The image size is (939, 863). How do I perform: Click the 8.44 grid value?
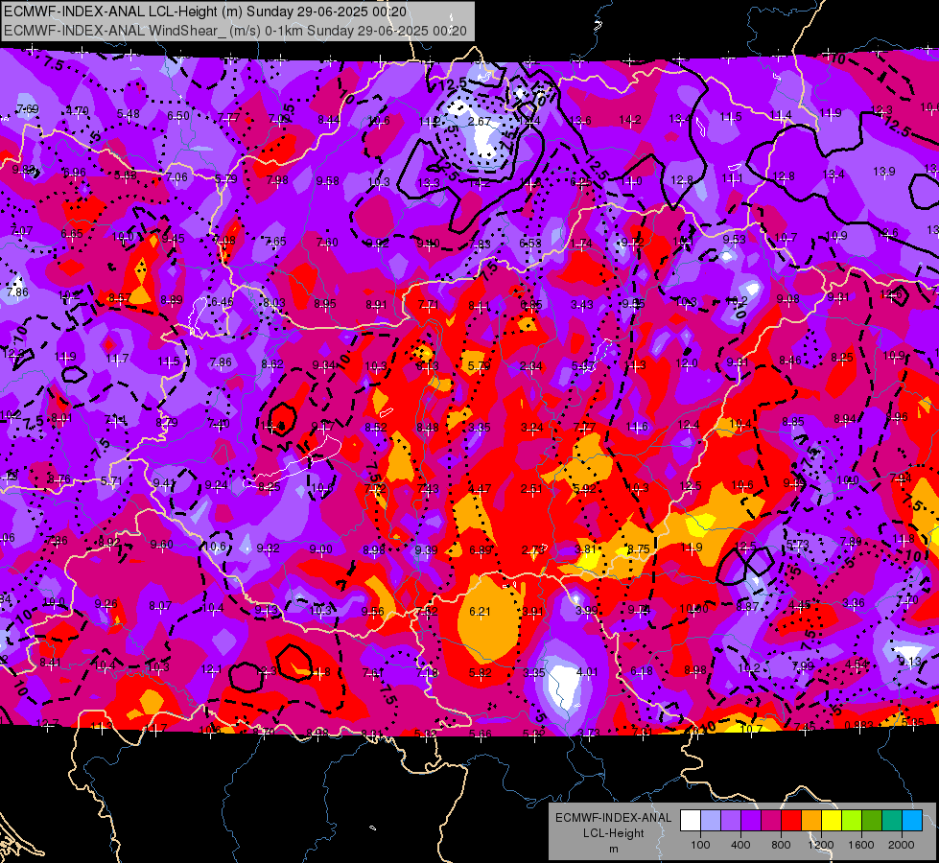[x=329, y=120]
